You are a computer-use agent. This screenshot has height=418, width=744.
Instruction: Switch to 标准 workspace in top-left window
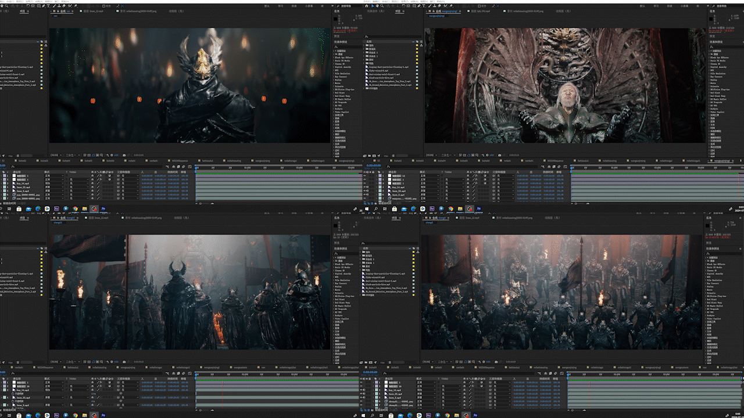click(294, 6)
